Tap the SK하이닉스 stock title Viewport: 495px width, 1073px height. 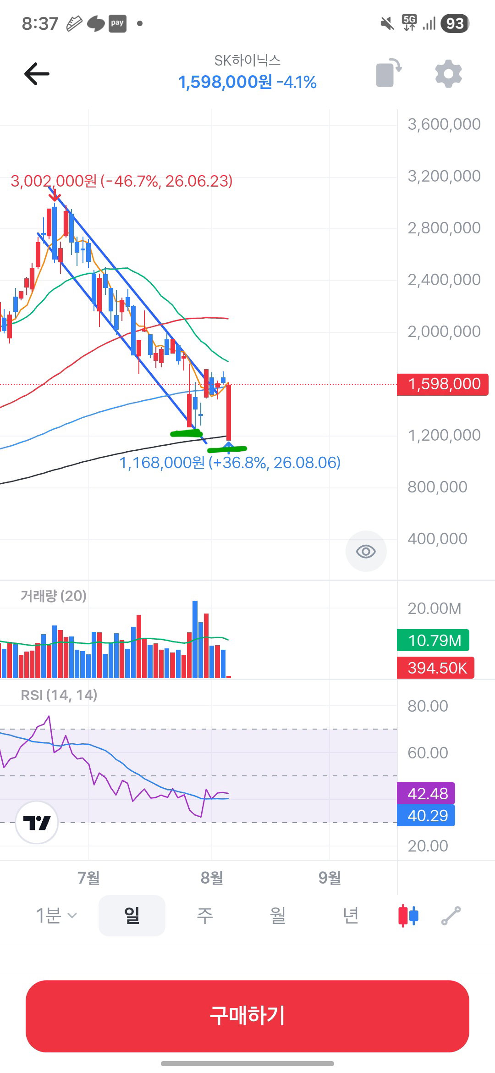point(247,60)
